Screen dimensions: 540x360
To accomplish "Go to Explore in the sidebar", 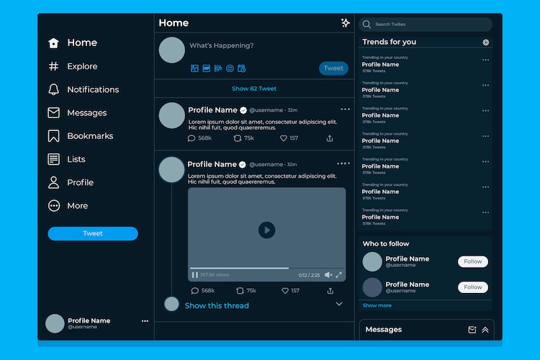I will [82, 66].
